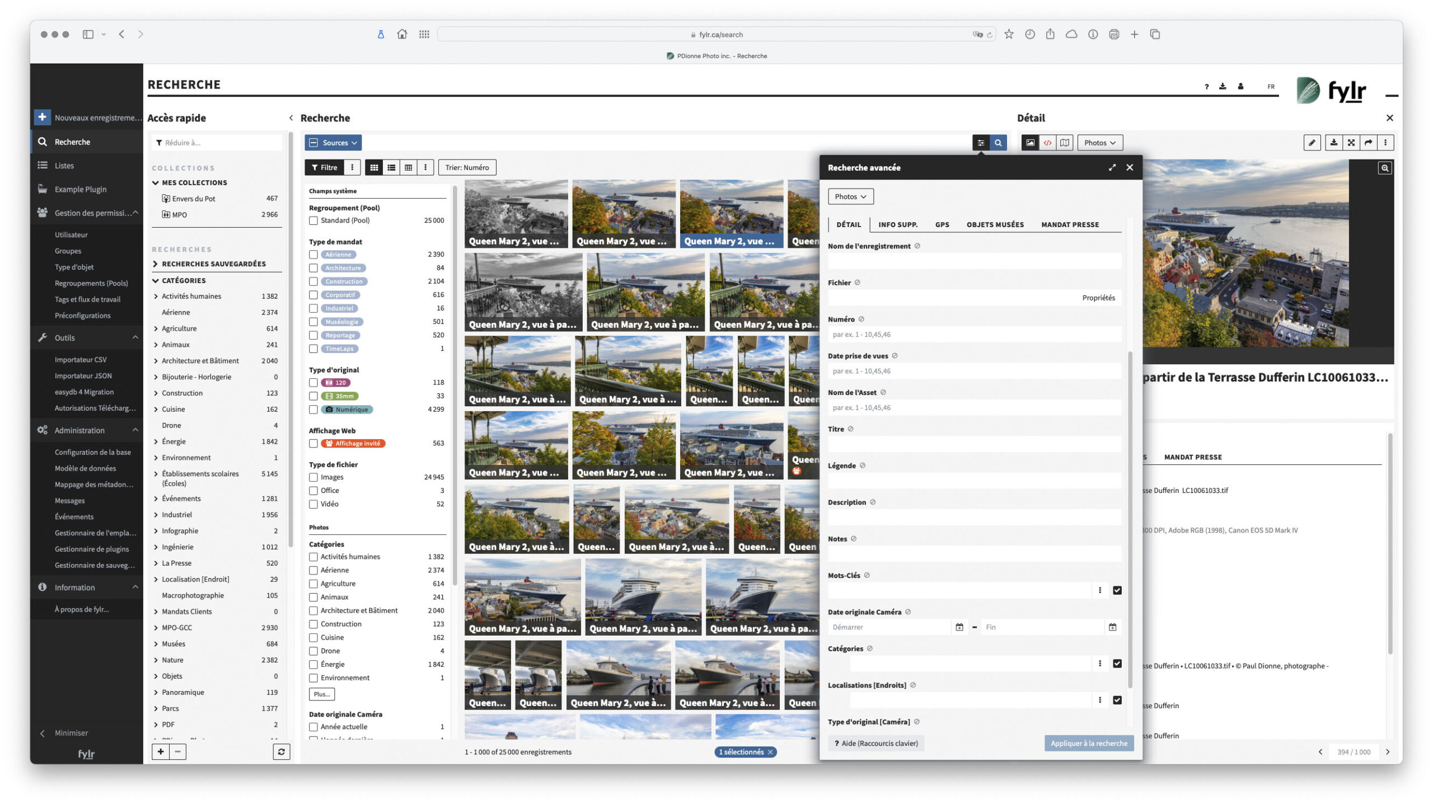This screenshot has width=1433, height=804.
Task: Expand the Recherche avancée dialog
Action: [x=1112, y=167]
